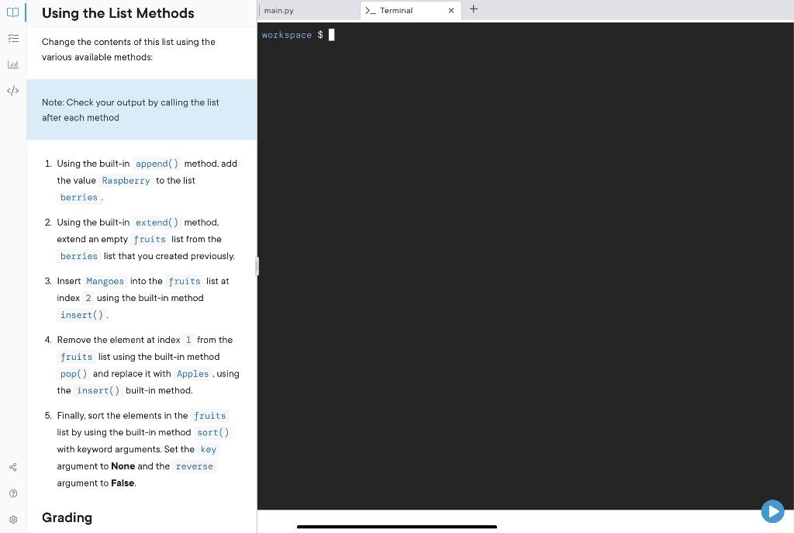Image resolution: width=794 pixels, height=533 pixels.
Task: Click the Grading section heading
Action: (67, 517)
